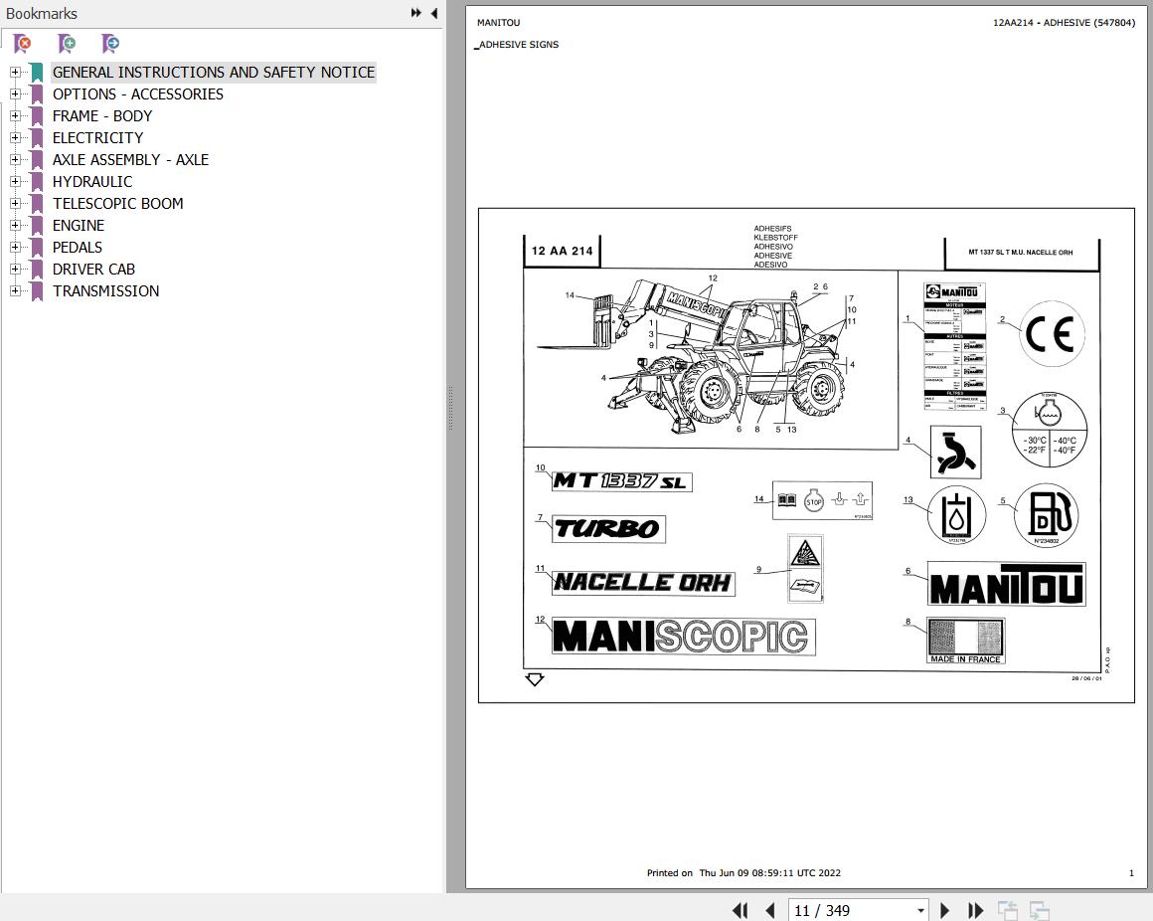Click the next view icon in navigation bar
1153x921 pixels.
pos(1039,911)
